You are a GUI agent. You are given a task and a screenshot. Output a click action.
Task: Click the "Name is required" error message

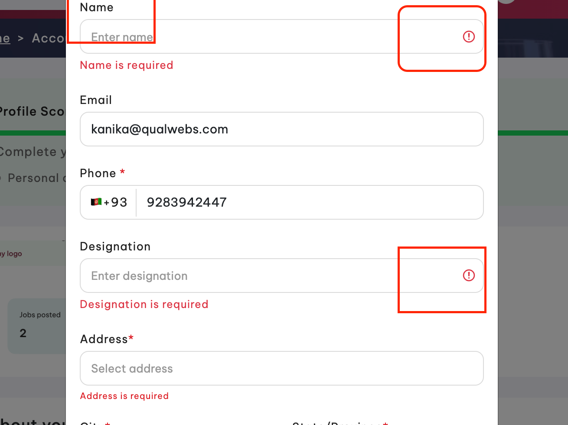[x=127, y=65]
